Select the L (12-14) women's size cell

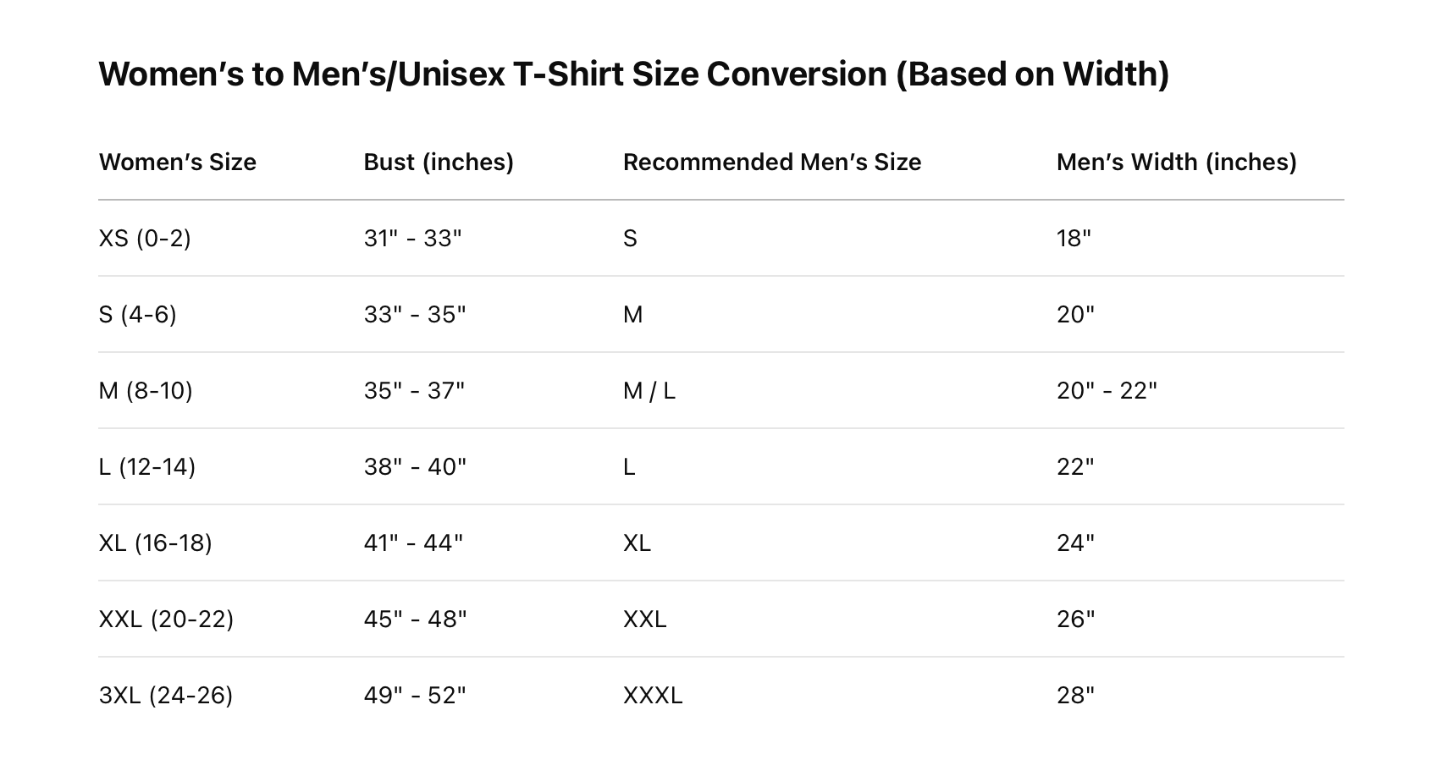pos(147,467)
